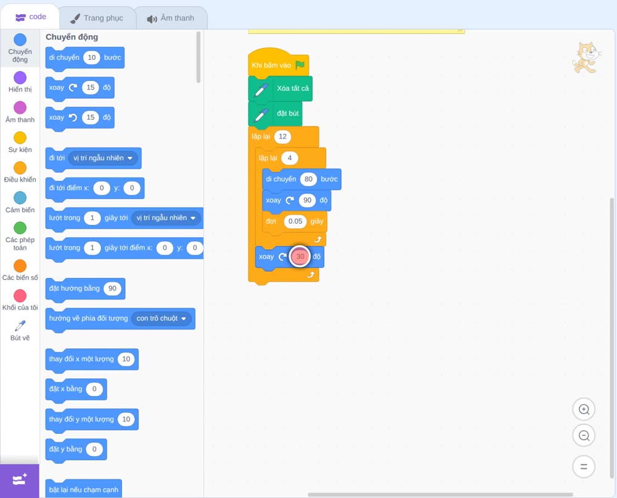The width and height of the screenshot is (617, 498).
Task: Open the Âm thanh tab at the top
Action: pos(171,18)
